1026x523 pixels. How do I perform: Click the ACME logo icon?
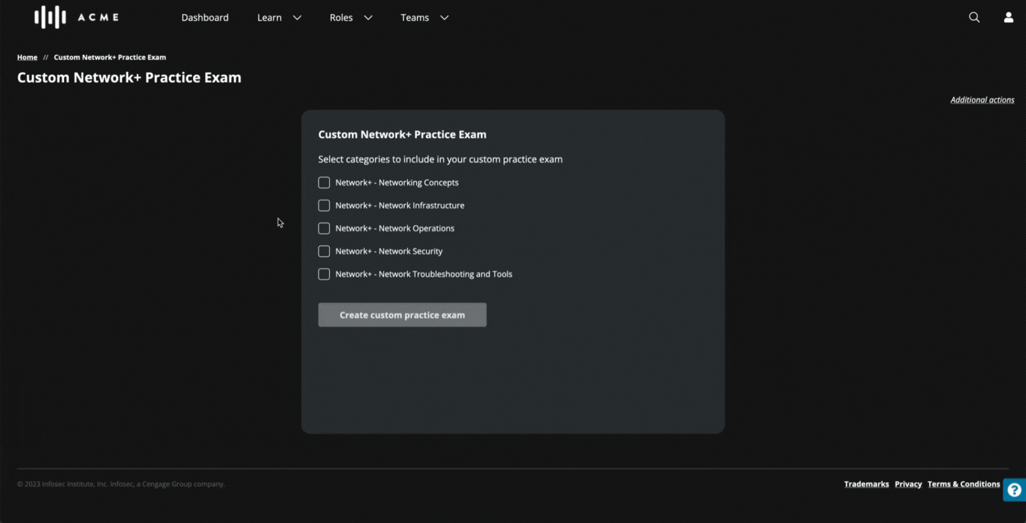click(x=50, y=17)
